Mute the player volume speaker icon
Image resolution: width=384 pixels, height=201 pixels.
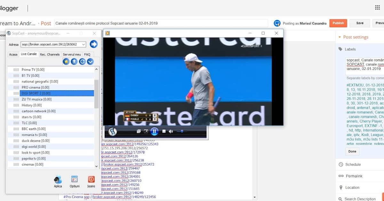click(x=171, y=131)
